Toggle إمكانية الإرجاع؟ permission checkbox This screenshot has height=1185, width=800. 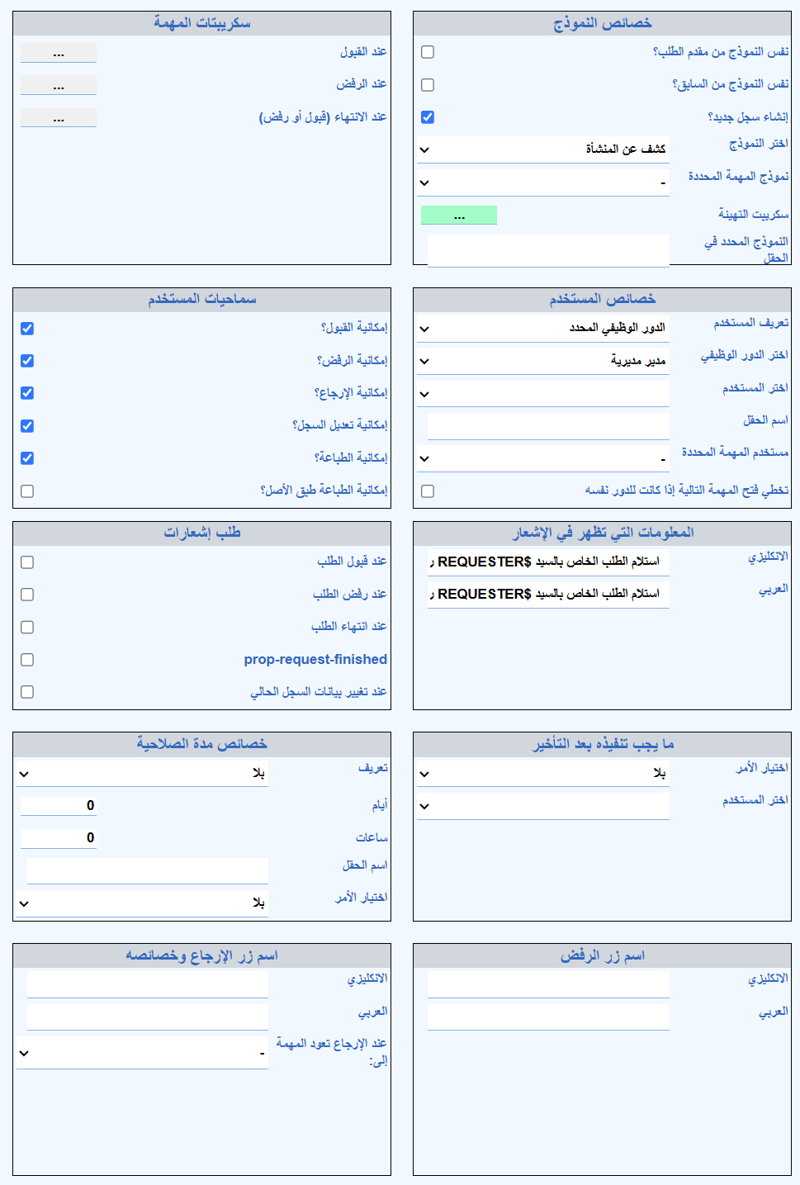[x=27, y=393]
